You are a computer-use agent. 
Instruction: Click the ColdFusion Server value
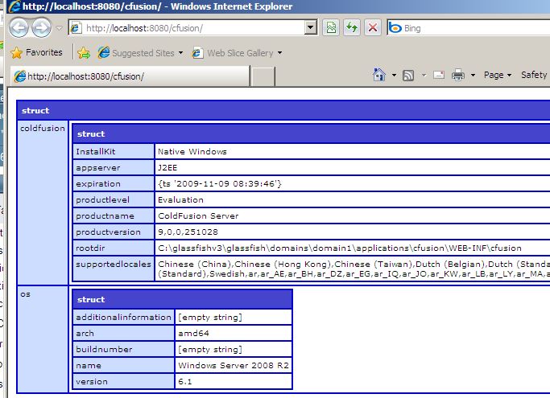point(198,215)
